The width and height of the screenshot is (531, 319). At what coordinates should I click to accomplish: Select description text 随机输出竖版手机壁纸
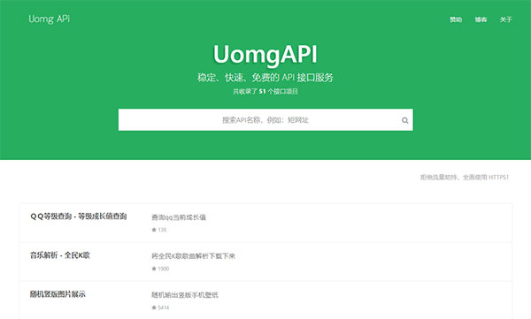tap(185, 295)
